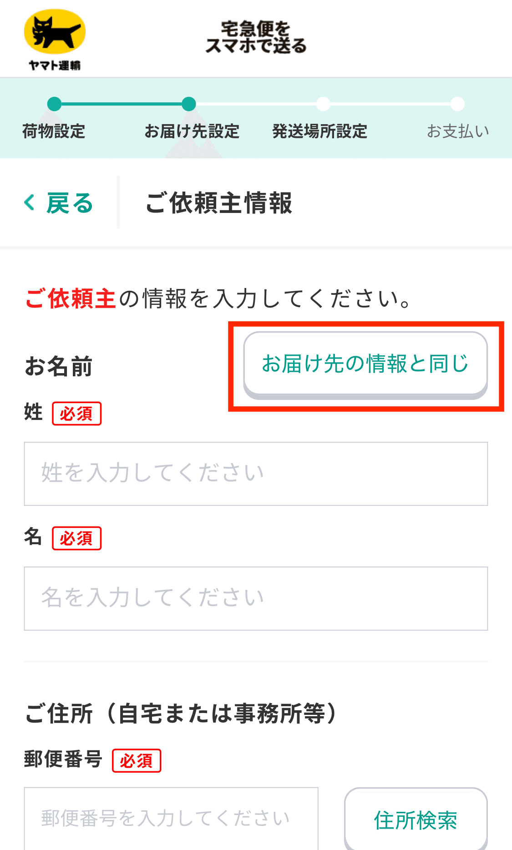
Task: Focus the 名 given name input field
Action: pyautogui.click(x=256, y=598)
